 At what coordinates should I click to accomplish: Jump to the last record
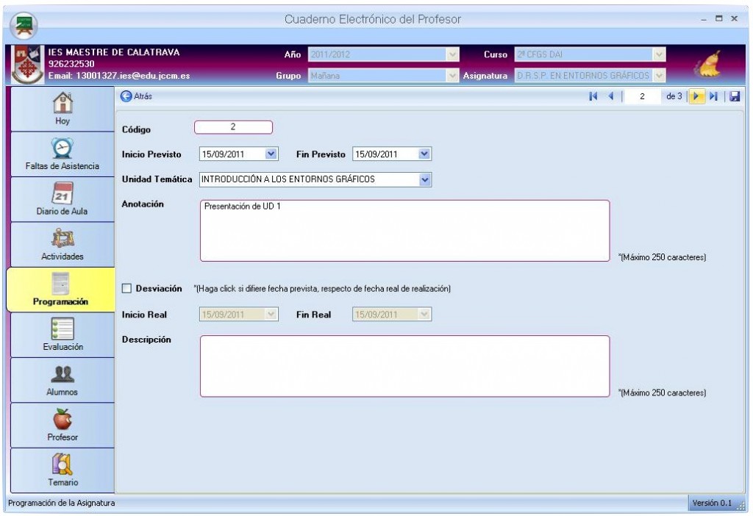pos(713,96)
